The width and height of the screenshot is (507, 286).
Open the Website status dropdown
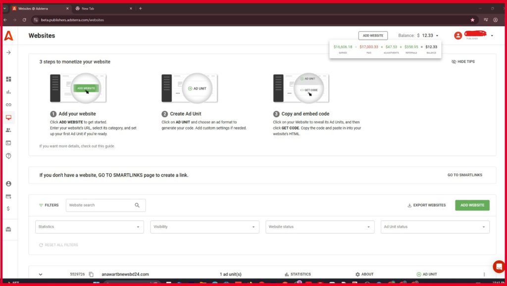pyautogui.click(x=320, y=227)
